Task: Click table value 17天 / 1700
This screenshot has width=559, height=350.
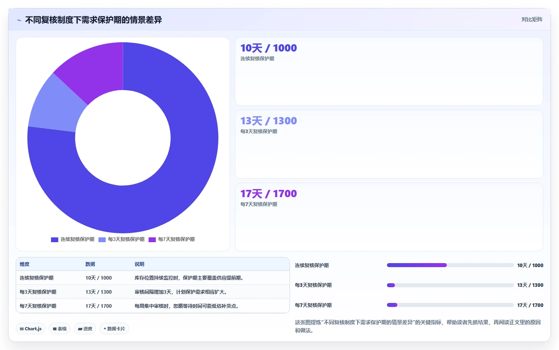Action: [x=99, y=306]
